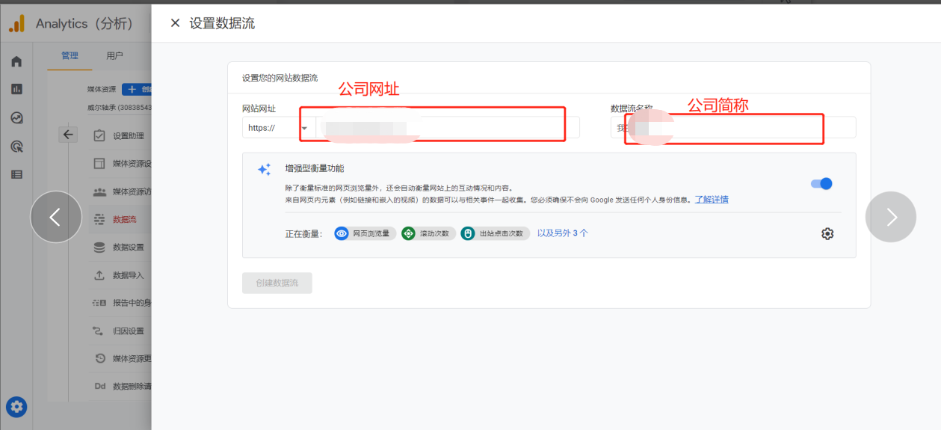The width and height of the screenshot is (941, 430).
Task: Open the Explore icon in sidebar
Action: 16,117
